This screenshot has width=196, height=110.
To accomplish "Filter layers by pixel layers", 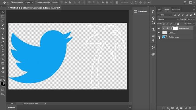I will (175, 15).
